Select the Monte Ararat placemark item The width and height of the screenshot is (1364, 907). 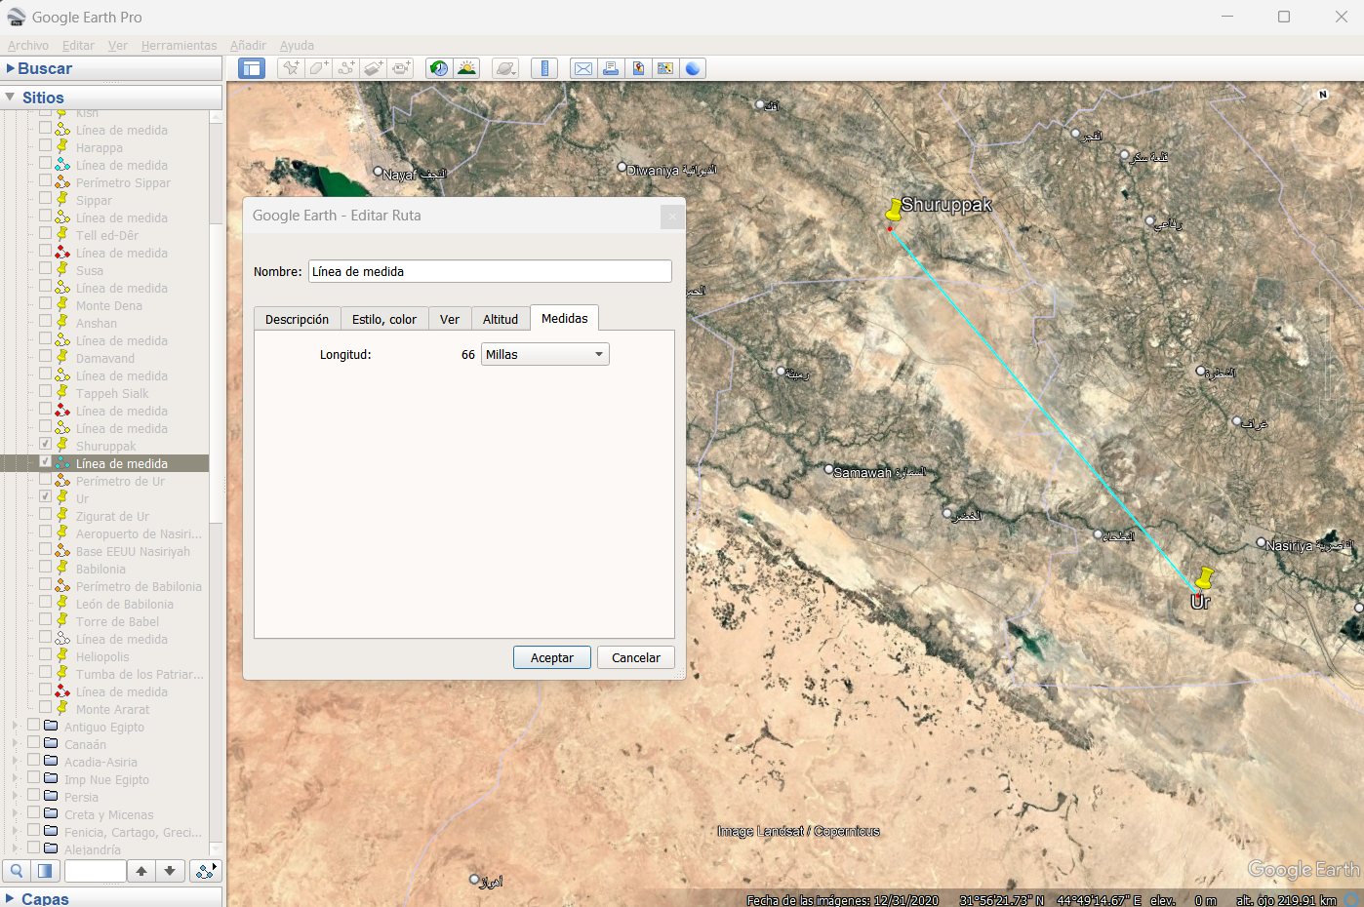point(113,709)
